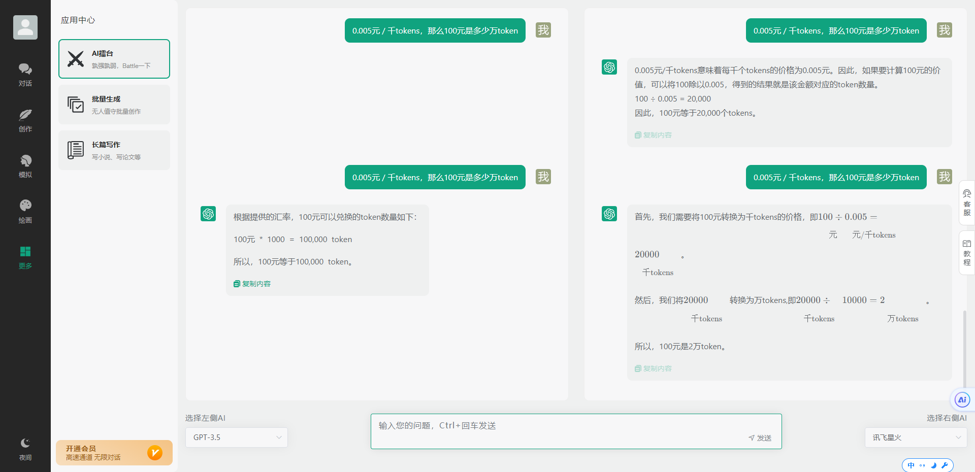
Task: Switch input method language with 中 toggle
Action: coord(911,465)
